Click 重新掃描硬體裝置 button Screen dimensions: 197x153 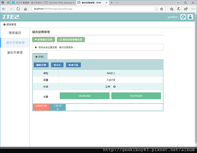pos(71,40)
